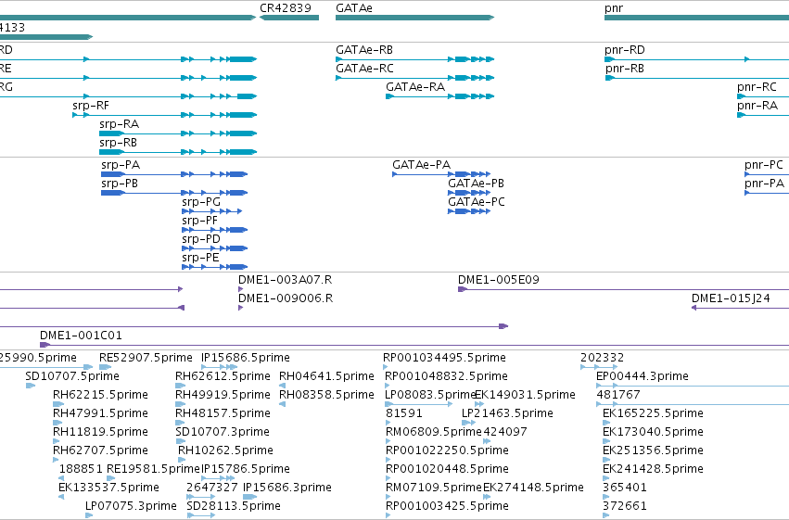Select the pnr-RD transcript label
The width and height of the screenshot is (789, 520).
[625, 50]
